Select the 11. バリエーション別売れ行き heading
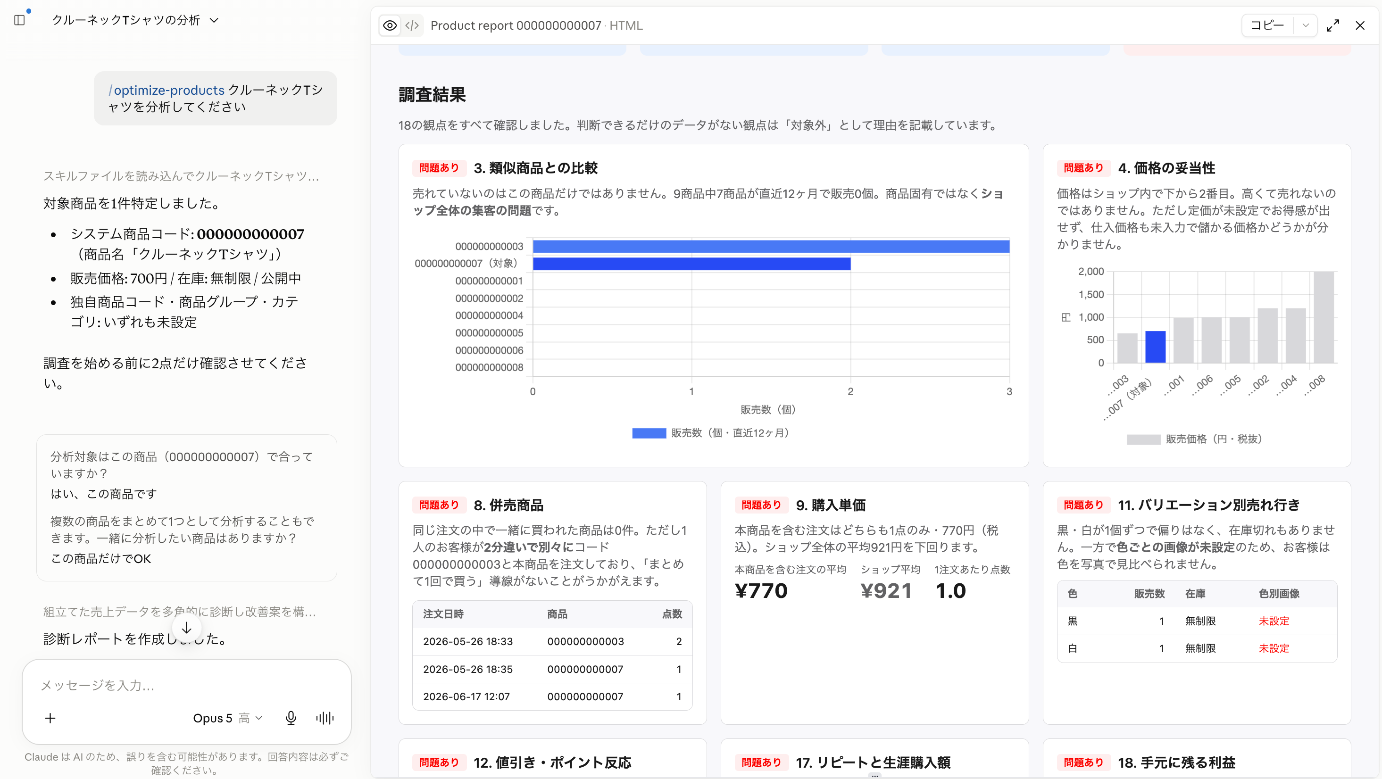This screenshot has height=779, width=1382. (x=1209, y=505)
